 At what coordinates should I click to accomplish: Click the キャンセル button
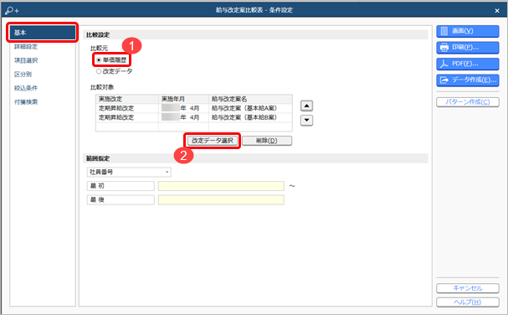(x=468, y=288)
